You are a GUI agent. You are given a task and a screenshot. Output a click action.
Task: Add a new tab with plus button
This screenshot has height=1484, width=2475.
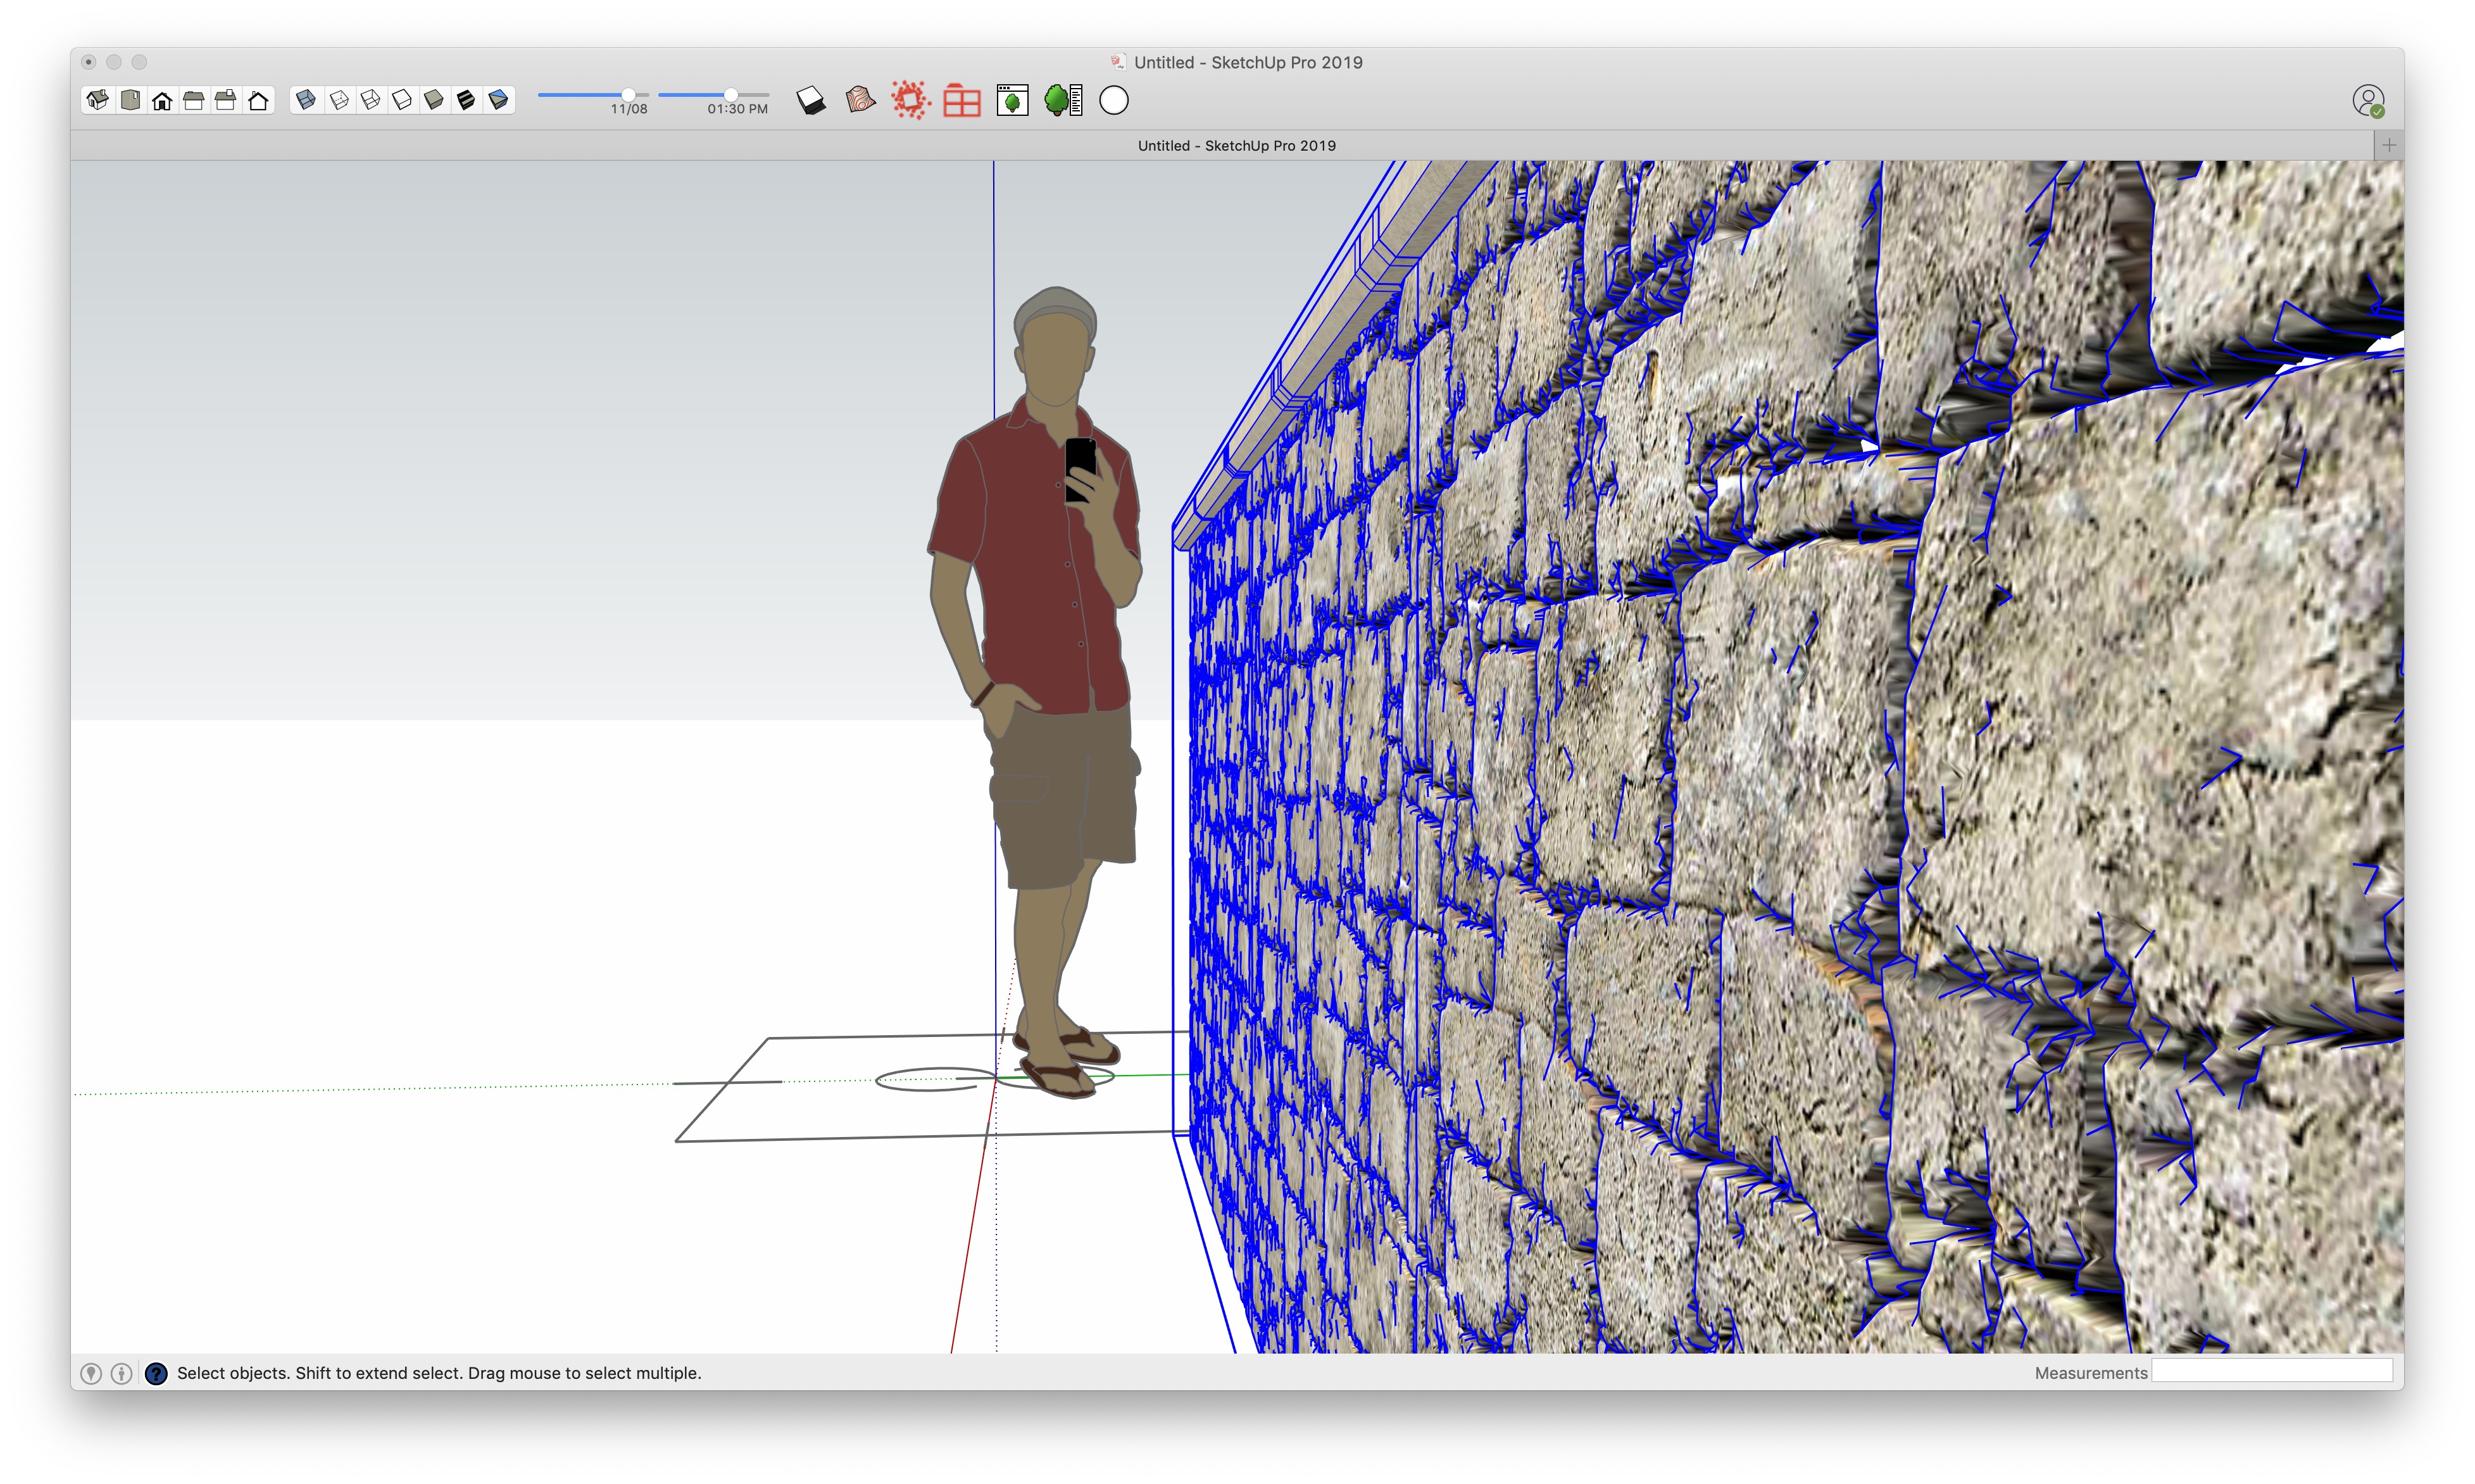click(x=2389, y=145)
